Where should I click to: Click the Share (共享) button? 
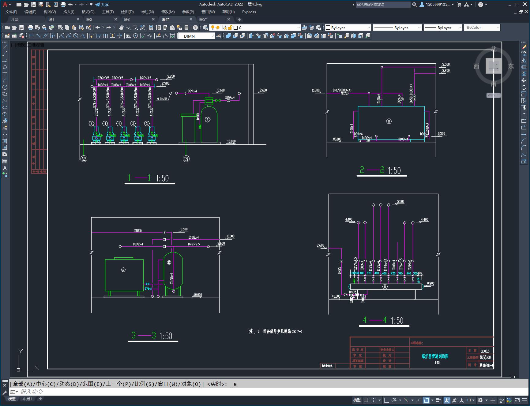click(x=102, y=5)
